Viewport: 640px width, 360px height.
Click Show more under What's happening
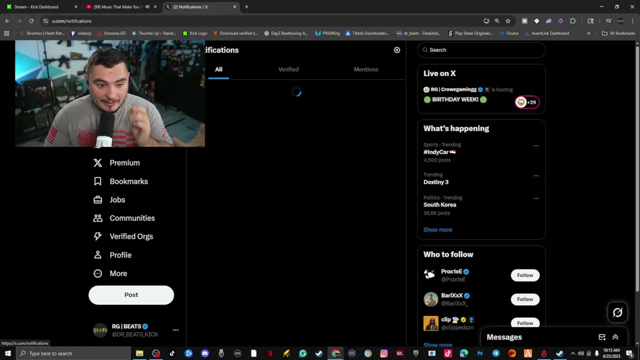click(437, 230)
